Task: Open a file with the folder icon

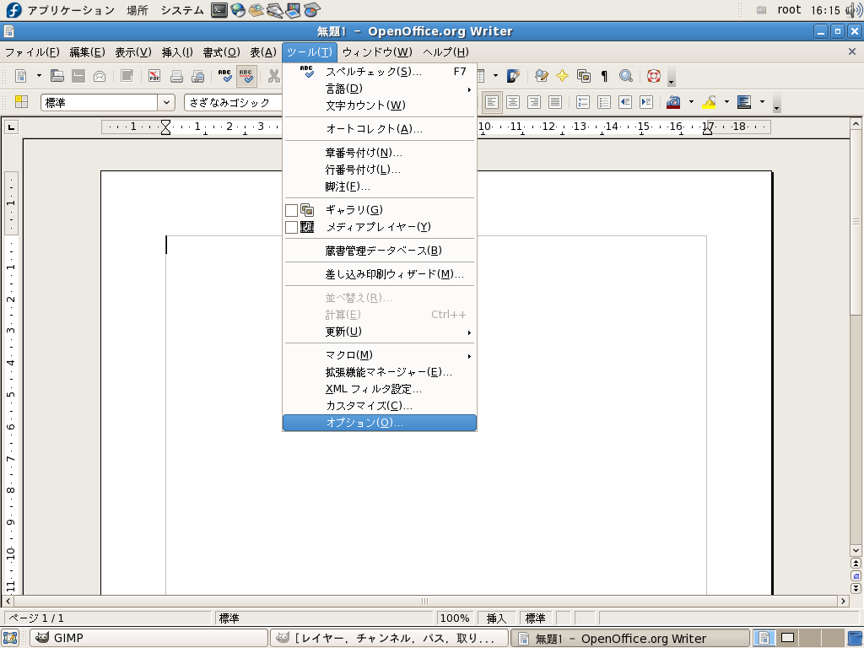Action: point(57,76)
